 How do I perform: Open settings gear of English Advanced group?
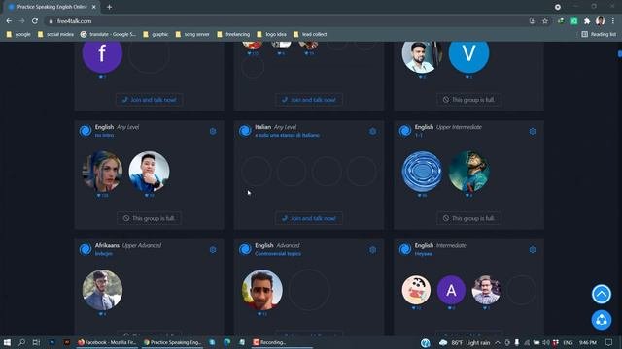pyautogui.click(x=373, y=250)
